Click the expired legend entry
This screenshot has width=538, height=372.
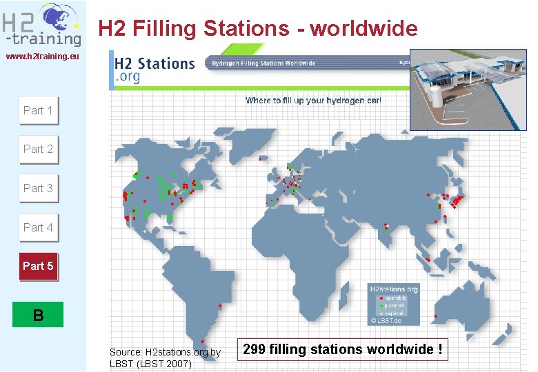point(391,313)
